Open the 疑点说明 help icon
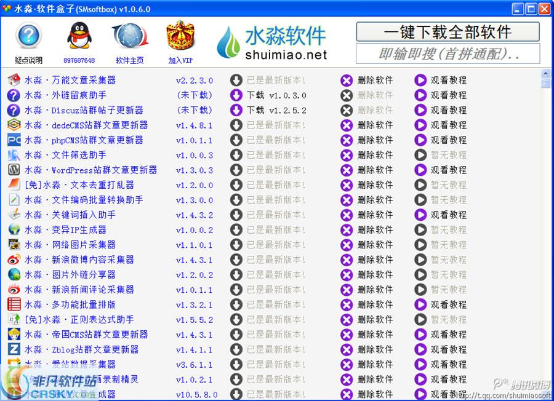This screenshot has height=401, width=554. [28, 36]
